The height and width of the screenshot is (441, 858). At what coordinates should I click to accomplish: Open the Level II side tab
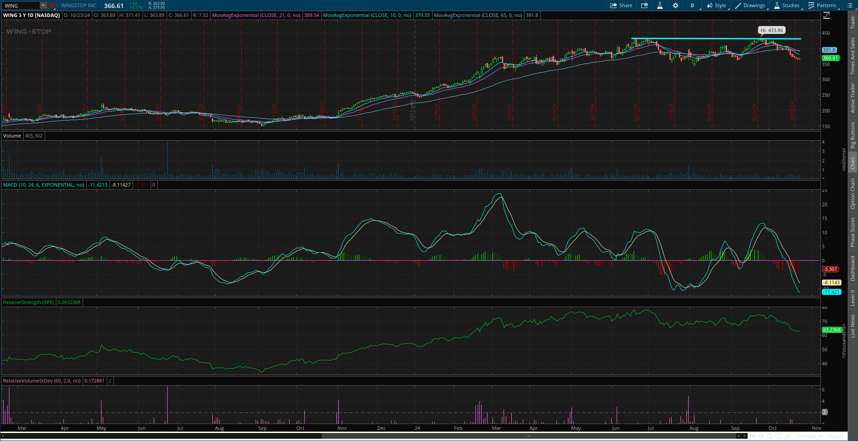pos(853,298)
